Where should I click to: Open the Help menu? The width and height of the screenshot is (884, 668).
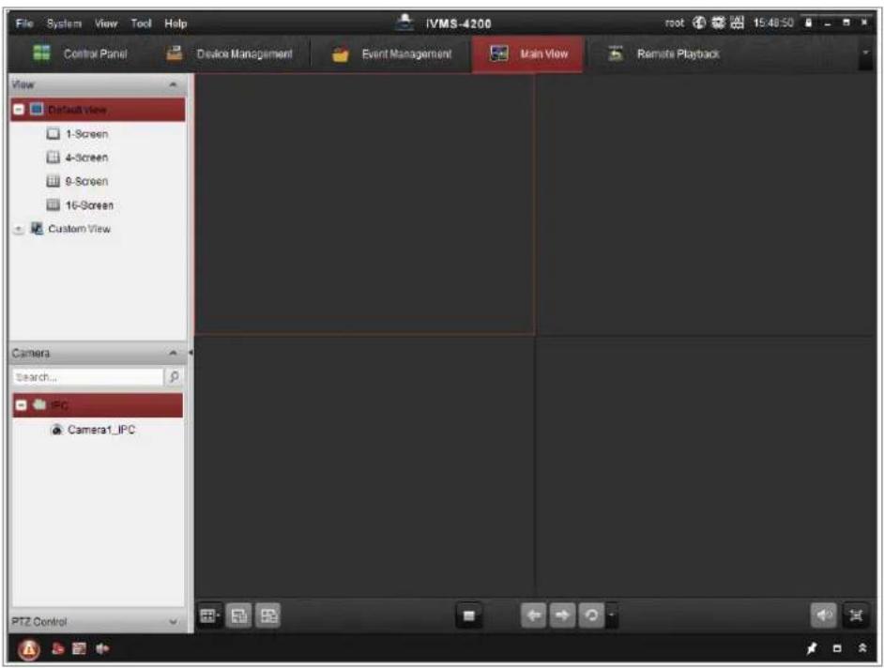pyautogui.click(x=175, y=23)
